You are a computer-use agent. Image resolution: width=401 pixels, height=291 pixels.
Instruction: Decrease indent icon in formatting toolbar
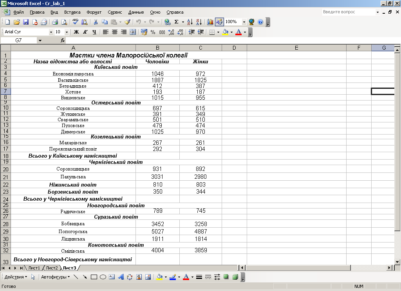click(191, 32)
